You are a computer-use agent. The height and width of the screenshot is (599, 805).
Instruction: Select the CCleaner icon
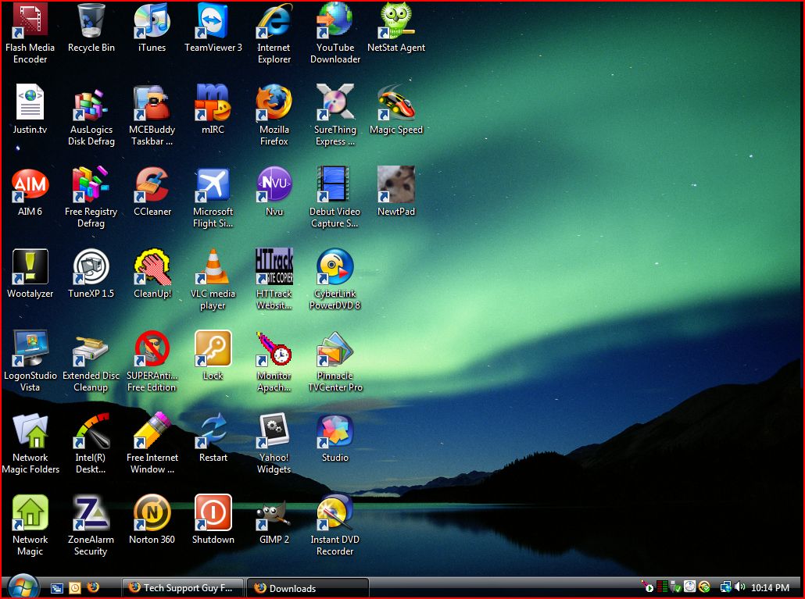(152, 184)
